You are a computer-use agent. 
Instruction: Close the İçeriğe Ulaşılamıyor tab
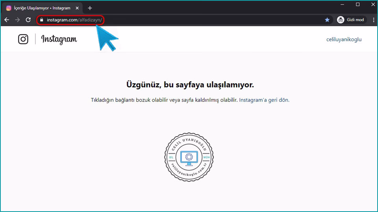point(77,8)
